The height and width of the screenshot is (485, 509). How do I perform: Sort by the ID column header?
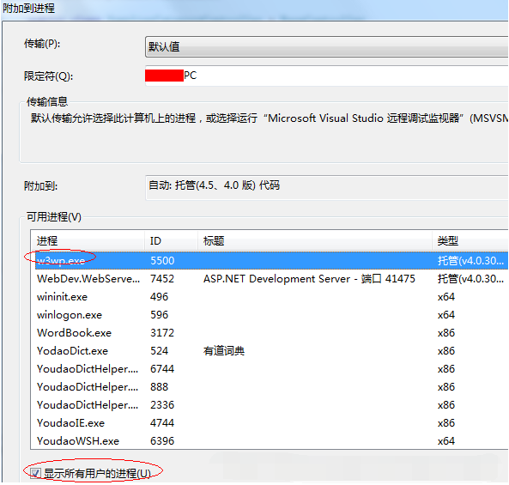coord(171,241)
